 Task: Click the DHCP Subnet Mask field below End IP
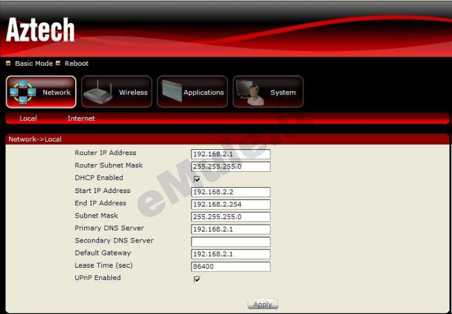pos(231,217)
